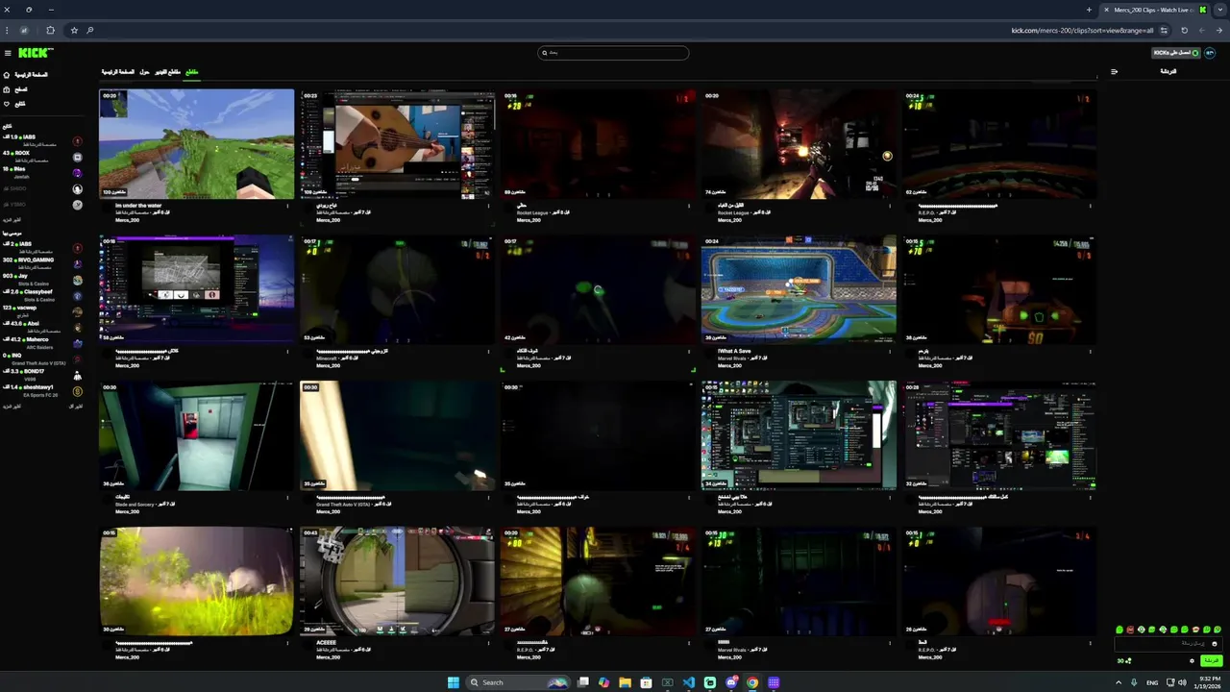The image size is (1230, 692).
Task: Open Chrome from the taskbar
Action: [x=752, y=682]
